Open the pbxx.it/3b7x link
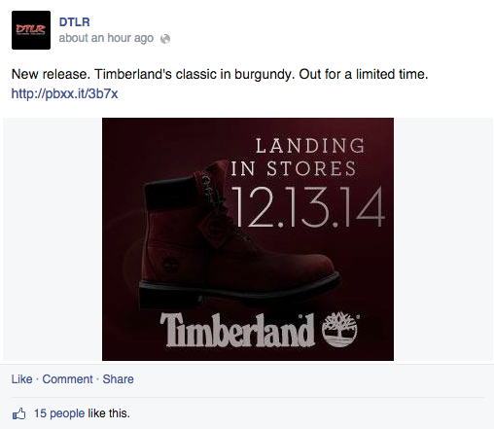494x429 pixels. (64, 93)
